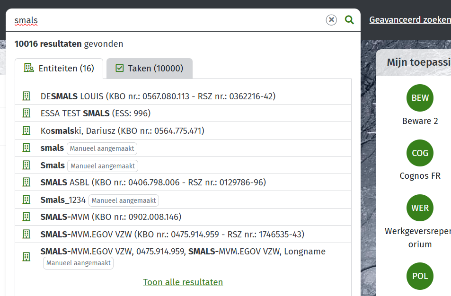Click the building icon beside SMALS ASBL

click(x=27, y=182)
